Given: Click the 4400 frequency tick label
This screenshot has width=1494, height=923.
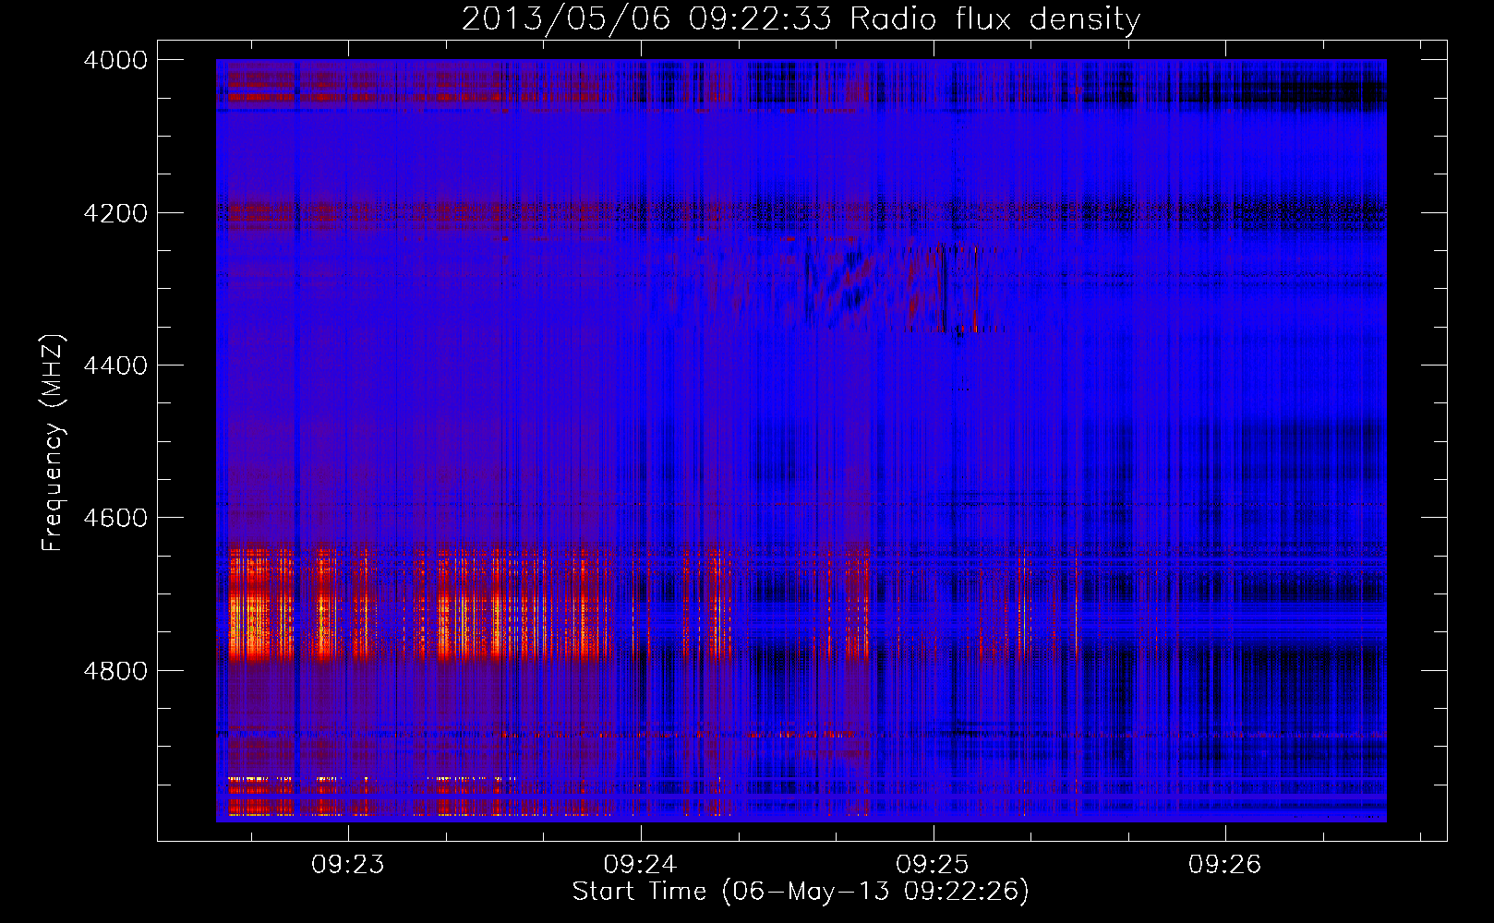Looking at the screenshot, I should [x=115, y=366].
